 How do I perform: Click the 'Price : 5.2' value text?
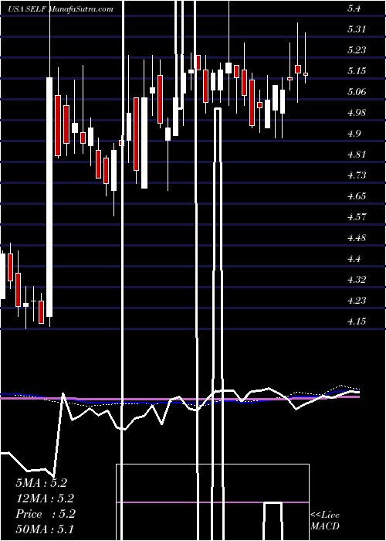(45, 514)
